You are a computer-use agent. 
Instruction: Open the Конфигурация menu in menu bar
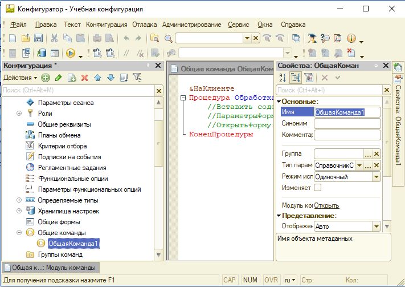tap(107, 25)
